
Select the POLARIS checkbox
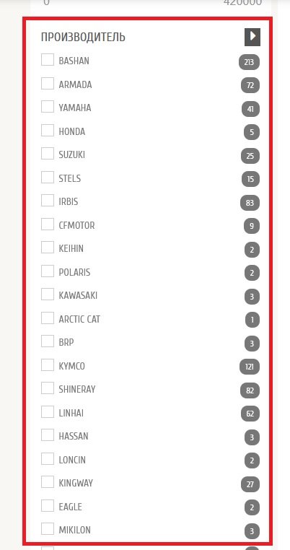pos(48,271)
